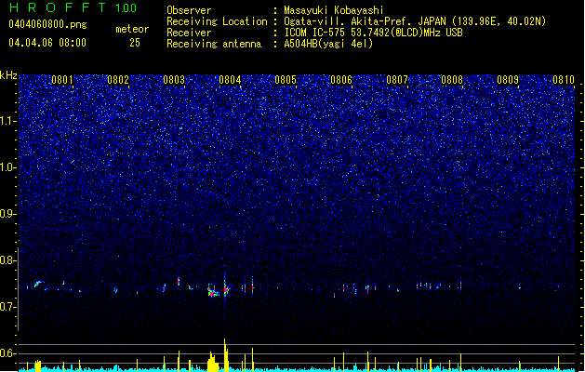Click the 1.1 frequency axis label
585x372 pixels.
(8, 121)
